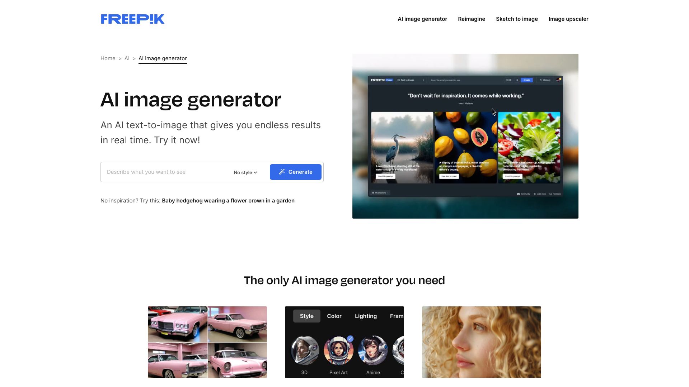Click the Baby hedgehog prompt suggestion
This screenshot has height=387, width=689.
228,200
